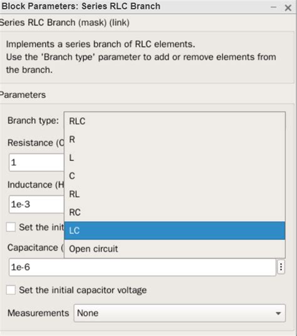
Task: Select RC from the dropdown list
Action: click(x=174, y=212)
